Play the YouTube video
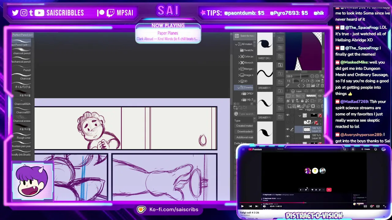This screenshot has height=220, width=392. pyautogui.click(x=242, y=206)
